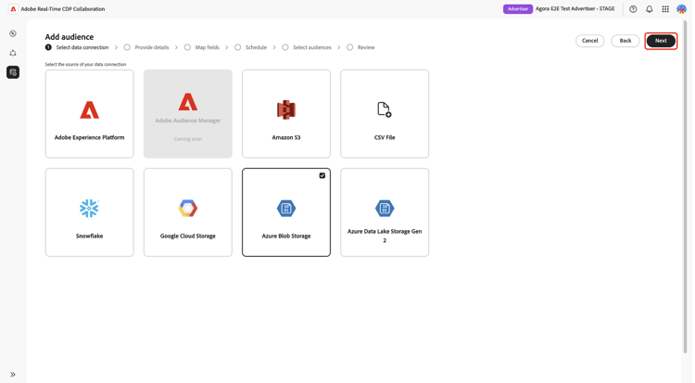Image resolution: width=695 pixels, height=383 pixels.
Task: Select the Review step radio
Action: [x=350, y=47]
